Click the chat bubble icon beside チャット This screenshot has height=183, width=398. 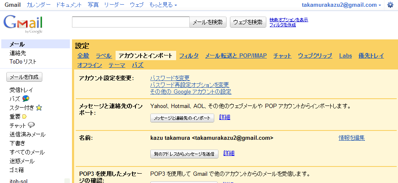pos(31,125)
